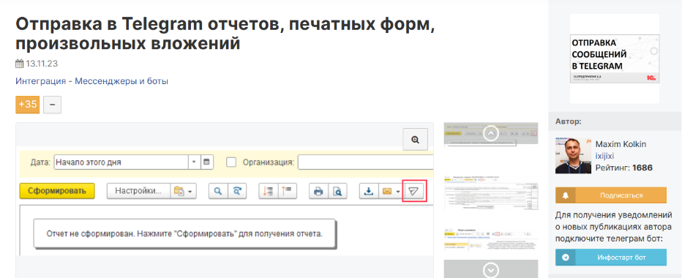This screenshot has width=682, height=278.
Task: Click the calendar icon in Дата field
Action: tap(206, 162)
